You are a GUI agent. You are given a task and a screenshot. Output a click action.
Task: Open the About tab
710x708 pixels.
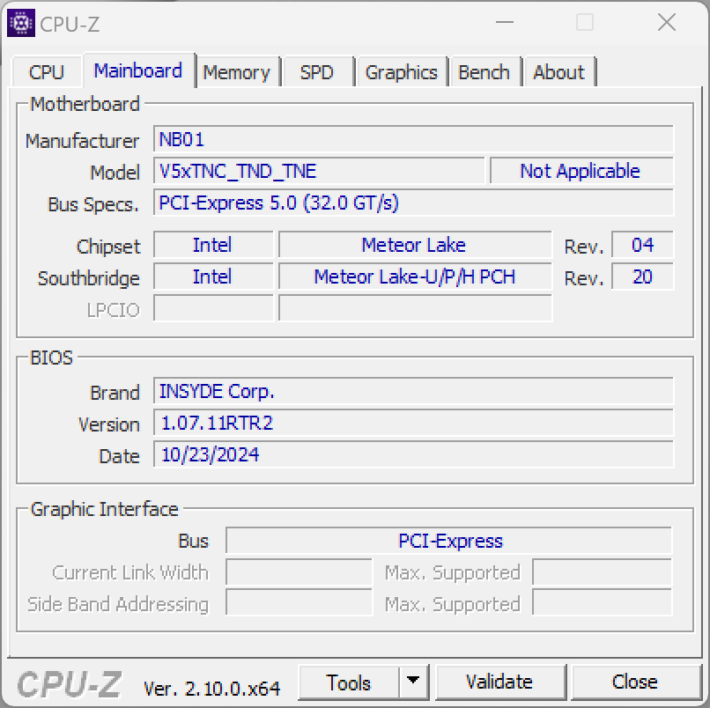[x=559, y=72]
